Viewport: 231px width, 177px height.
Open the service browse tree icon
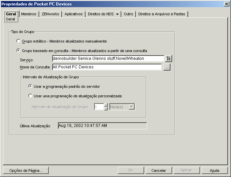coord(169,59)
